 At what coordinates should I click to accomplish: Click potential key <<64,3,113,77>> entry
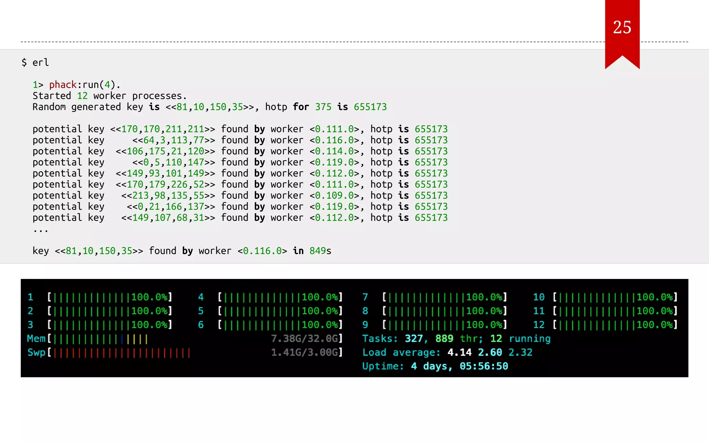tap(173, 140)
